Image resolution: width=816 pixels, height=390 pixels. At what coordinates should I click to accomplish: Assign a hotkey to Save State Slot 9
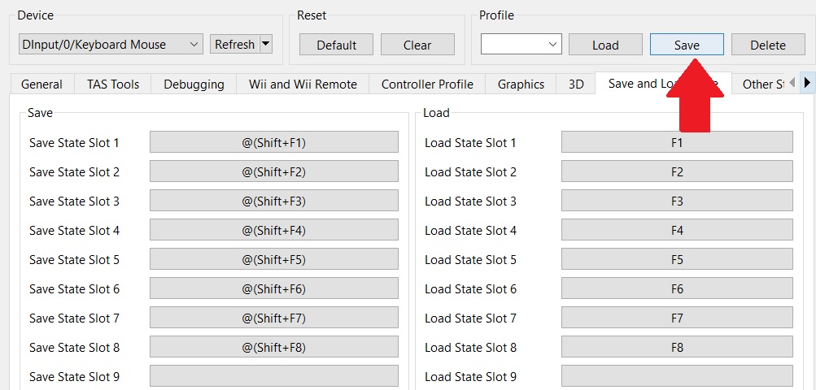tap(274, 376)
